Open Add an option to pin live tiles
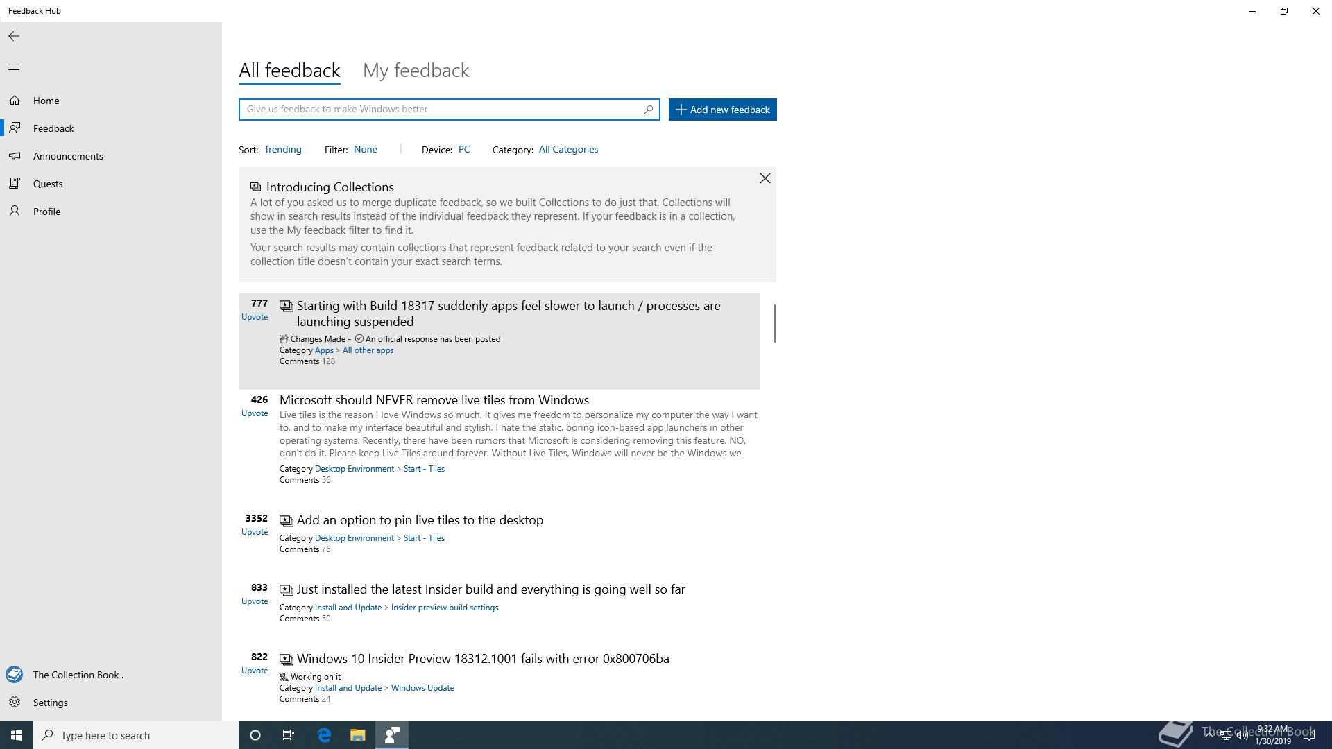 coord(420,520)
